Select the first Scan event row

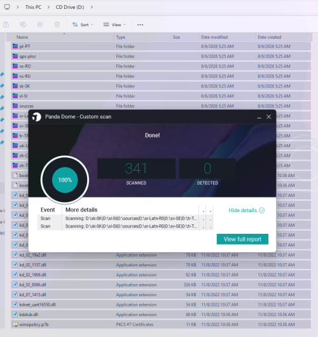[x=125, y=219]
